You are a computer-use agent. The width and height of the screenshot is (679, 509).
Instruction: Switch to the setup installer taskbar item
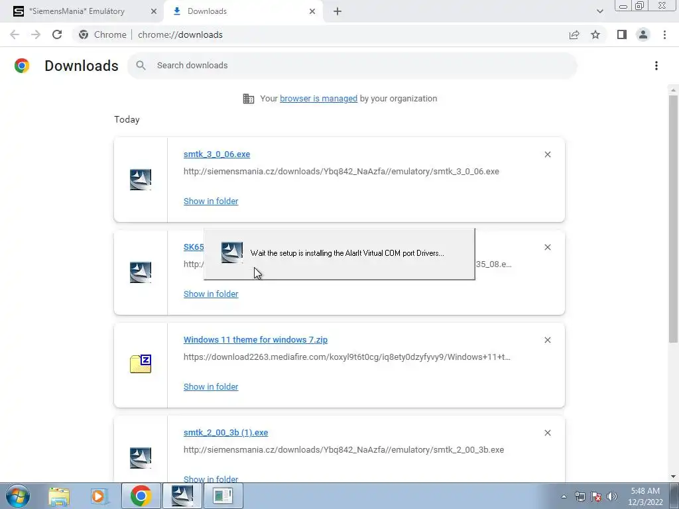point(182,496)
